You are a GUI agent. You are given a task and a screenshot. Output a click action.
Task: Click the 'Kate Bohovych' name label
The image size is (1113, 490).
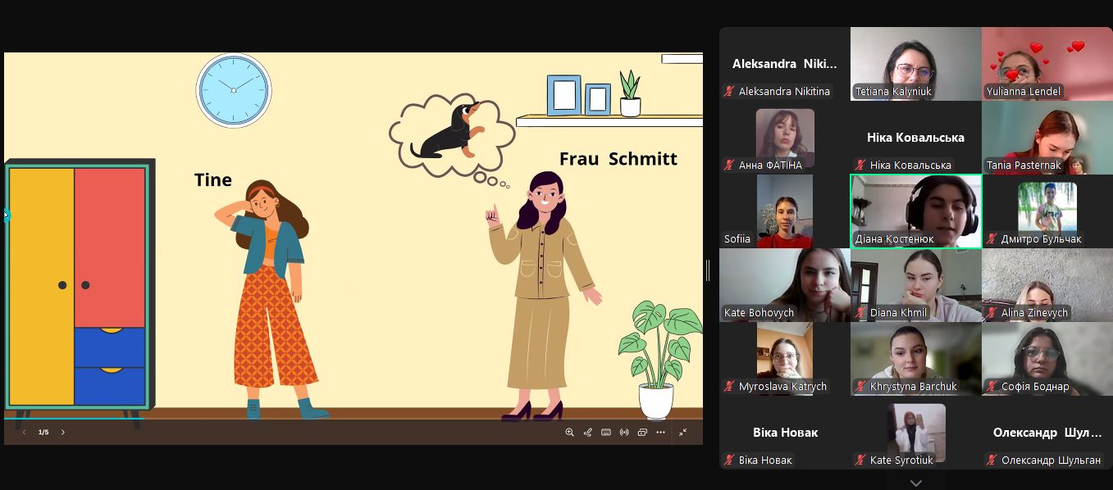pos(759,312)
